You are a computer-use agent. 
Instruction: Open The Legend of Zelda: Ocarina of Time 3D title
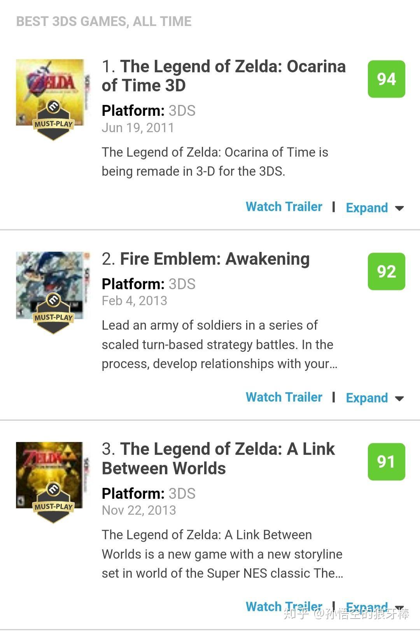pyautogui.click(x=224, y=76)
